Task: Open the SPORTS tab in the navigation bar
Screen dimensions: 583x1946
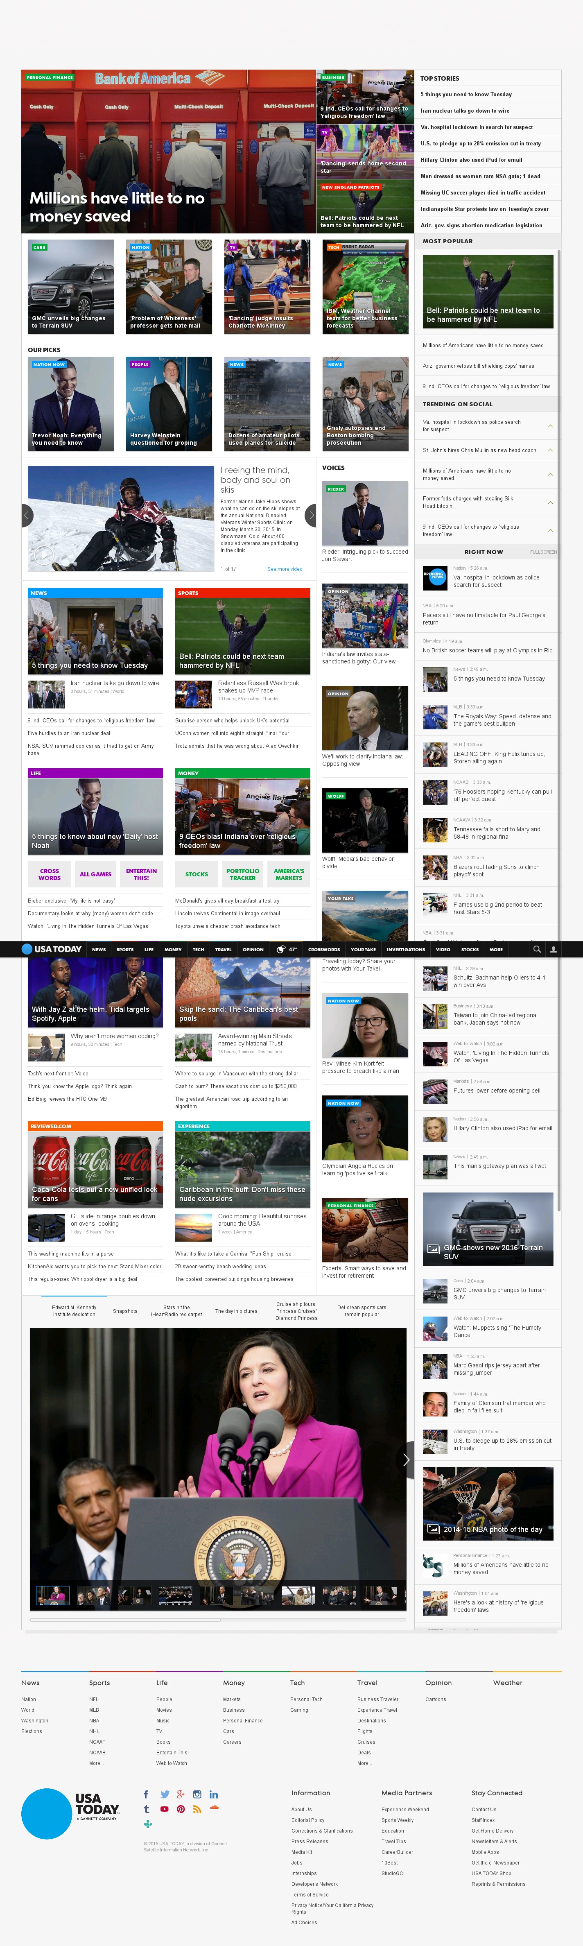Action: click(x=124, y=950)
